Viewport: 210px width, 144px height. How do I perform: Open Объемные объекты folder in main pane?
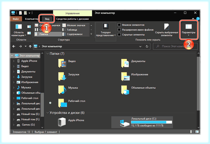(x=138, y=89)
